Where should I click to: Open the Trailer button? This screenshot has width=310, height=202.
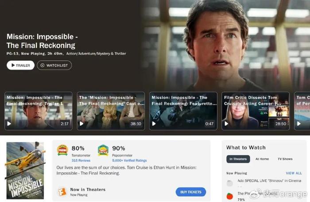[20, 65]
